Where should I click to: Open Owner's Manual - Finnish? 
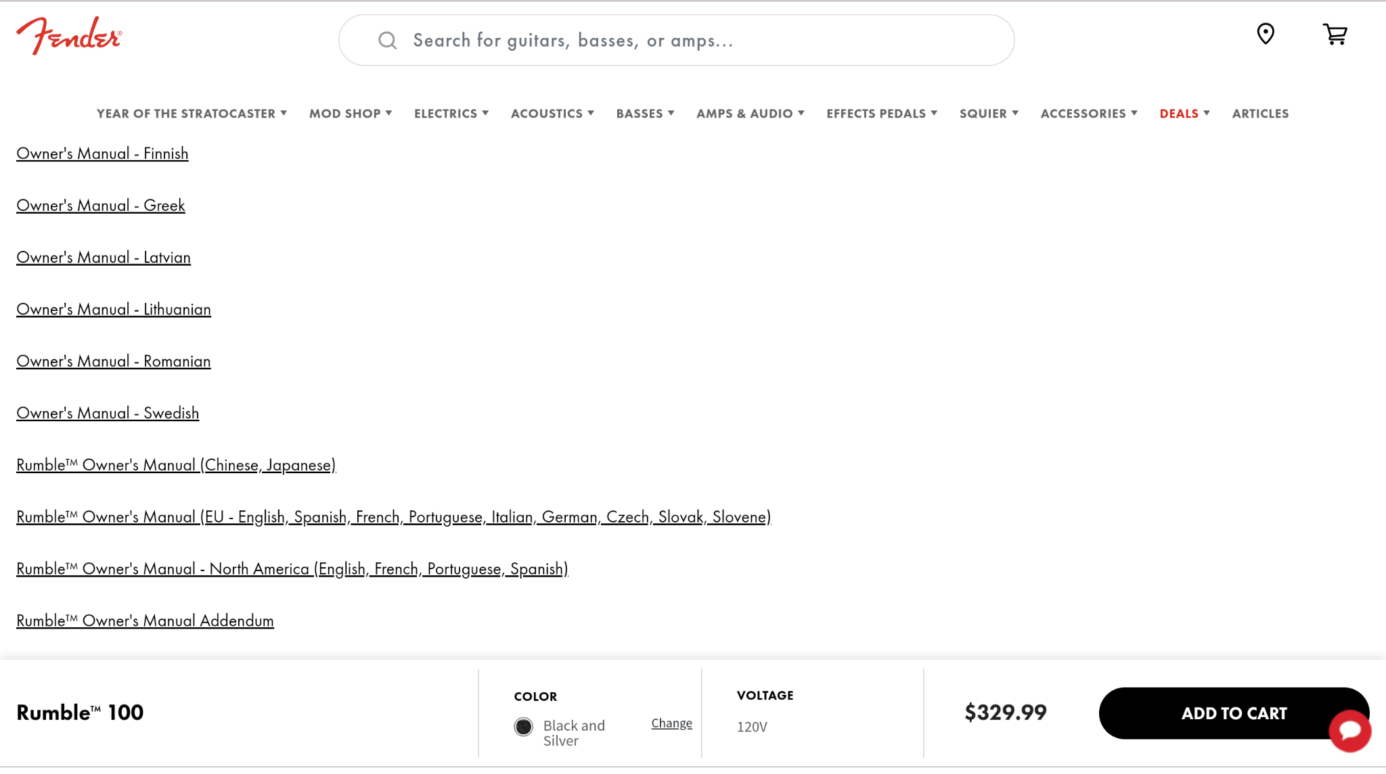pyautogui.click(x=102, y=153)
